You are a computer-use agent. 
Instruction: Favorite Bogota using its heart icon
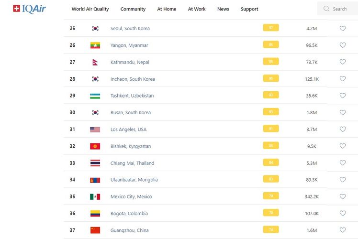343,213
